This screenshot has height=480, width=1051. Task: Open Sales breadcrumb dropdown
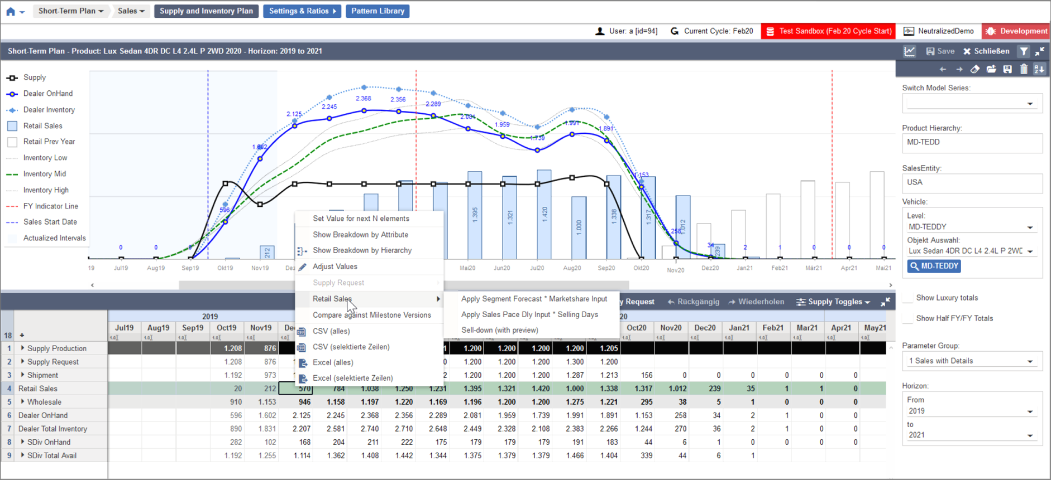tap(131, 11)
